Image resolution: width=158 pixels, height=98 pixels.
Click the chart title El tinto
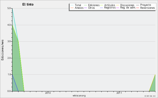click(28, 4)
